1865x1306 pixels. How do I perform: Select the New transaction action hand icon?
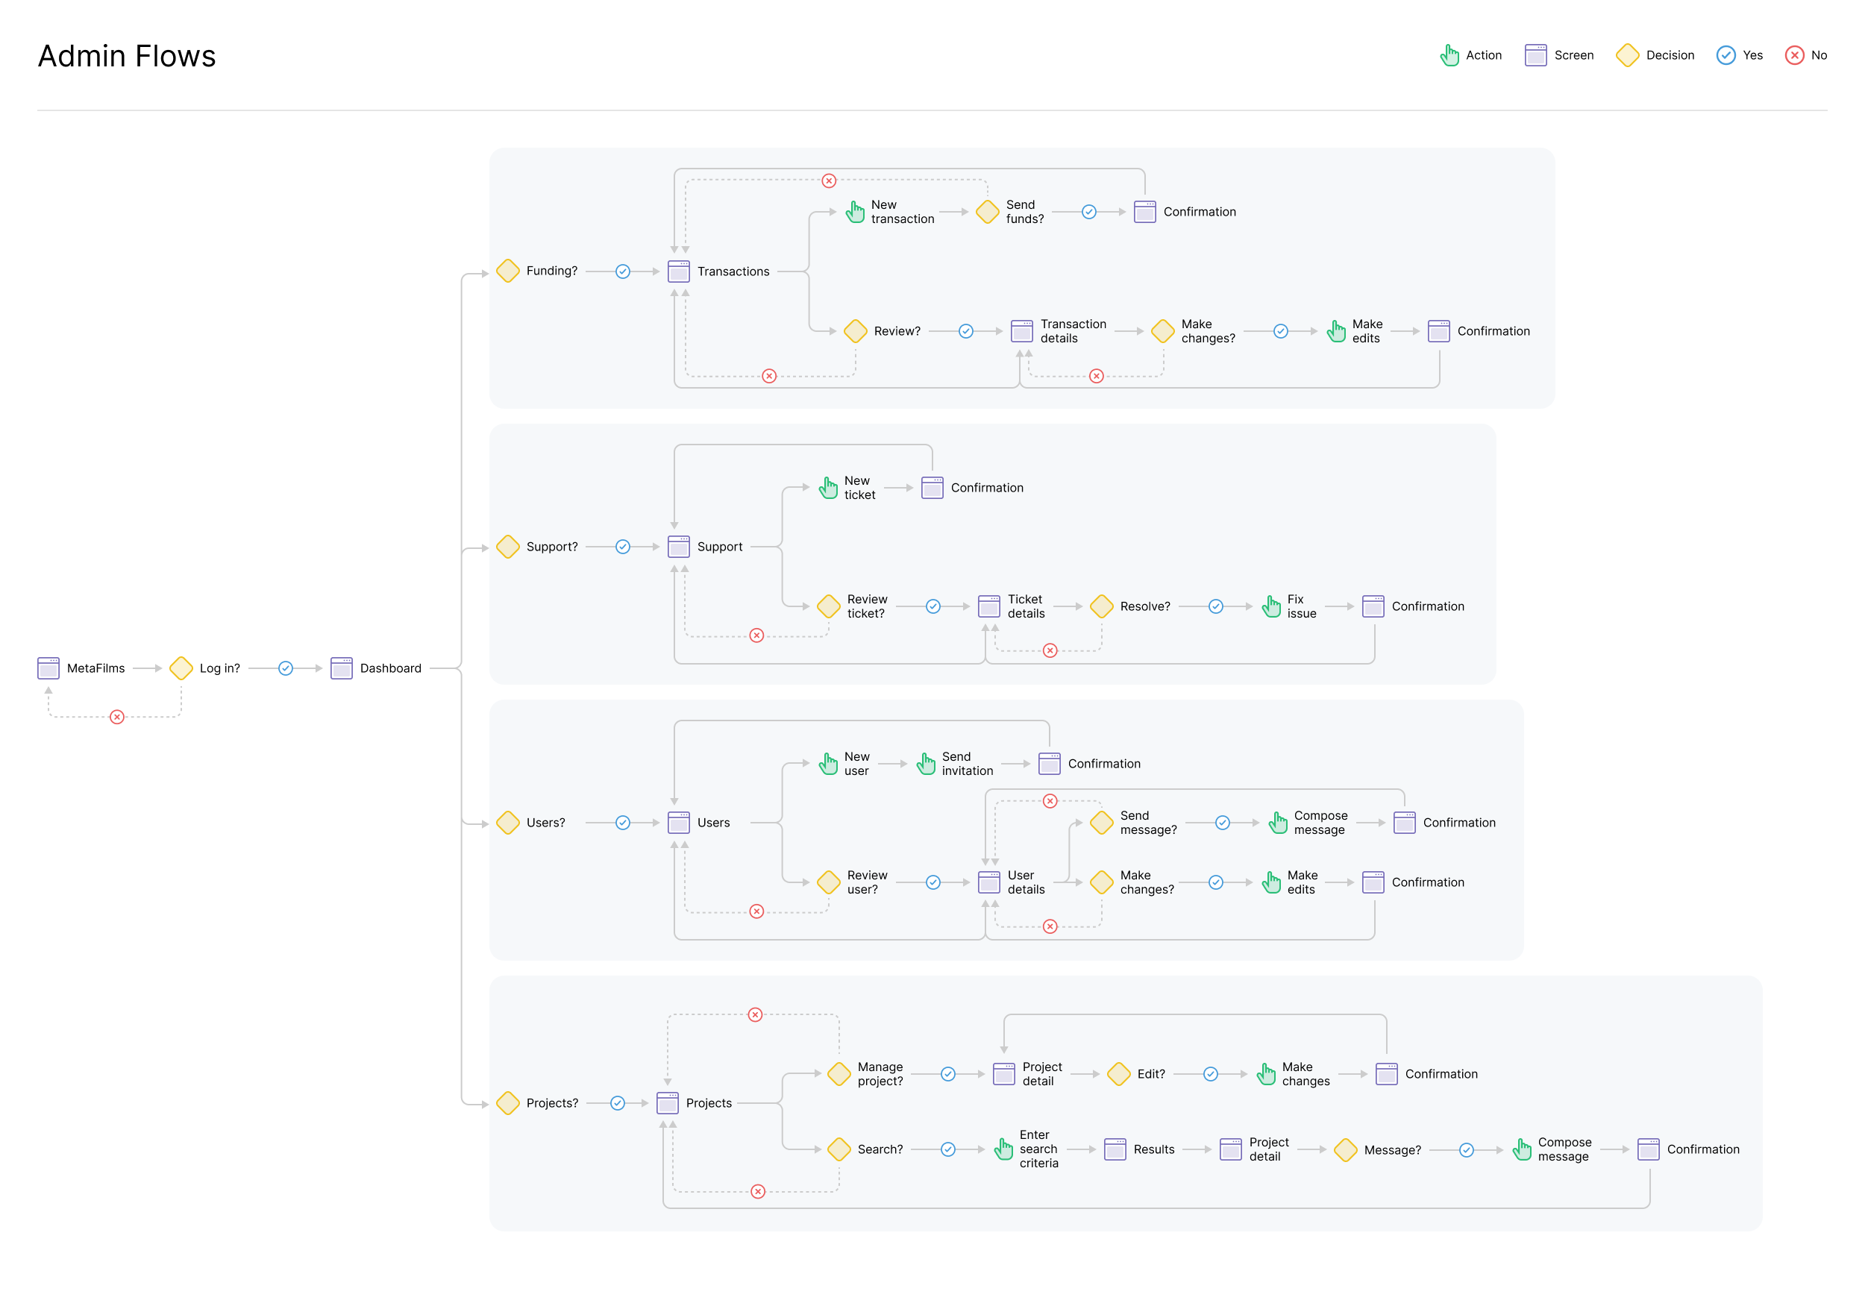tap(856, 212)
